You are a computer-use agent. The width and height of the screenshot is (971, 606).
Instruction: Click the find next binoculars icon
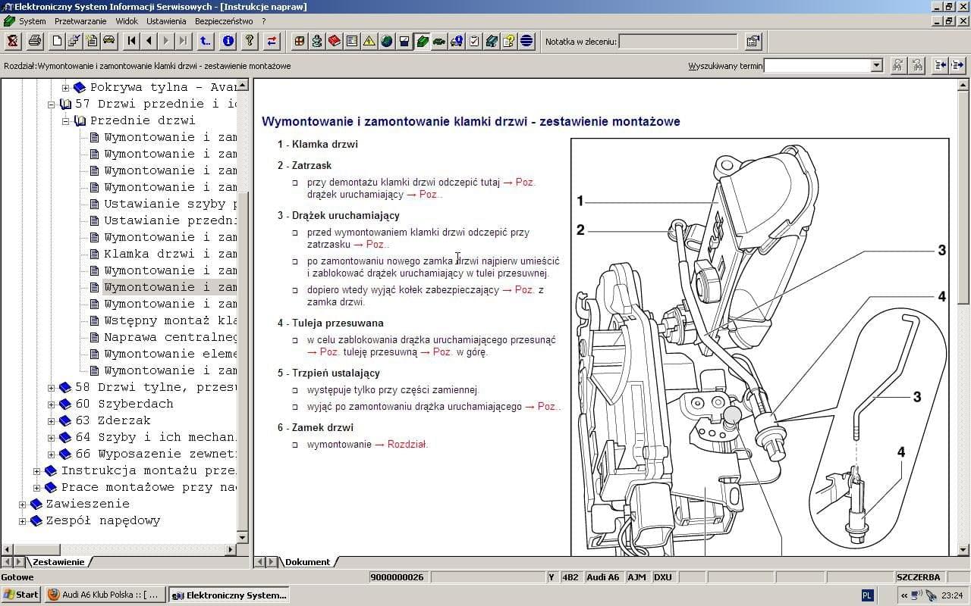point(917,66)
